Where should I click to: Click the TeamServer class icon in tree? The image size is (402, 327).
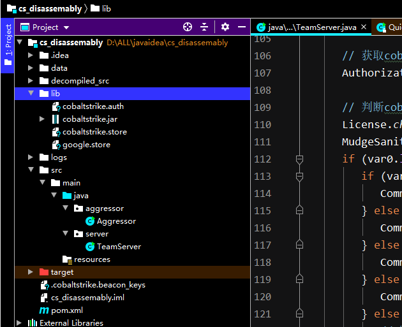point(90,247)
